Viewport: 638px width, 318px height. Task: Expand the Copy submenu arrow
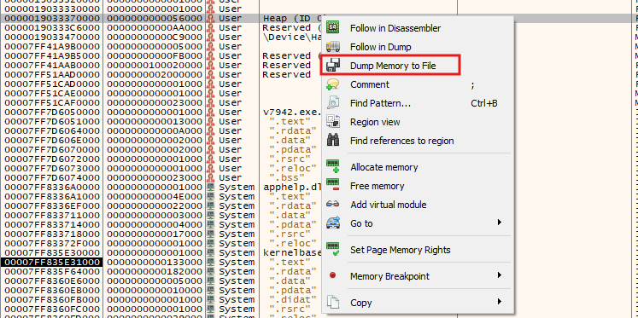point(500,302)
